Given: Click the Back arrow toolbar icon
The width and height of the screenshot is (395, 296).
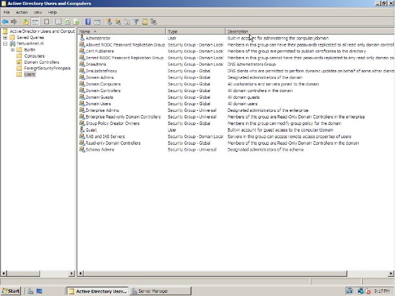Looking at the screenshot, I should click(x=5, y=22).
